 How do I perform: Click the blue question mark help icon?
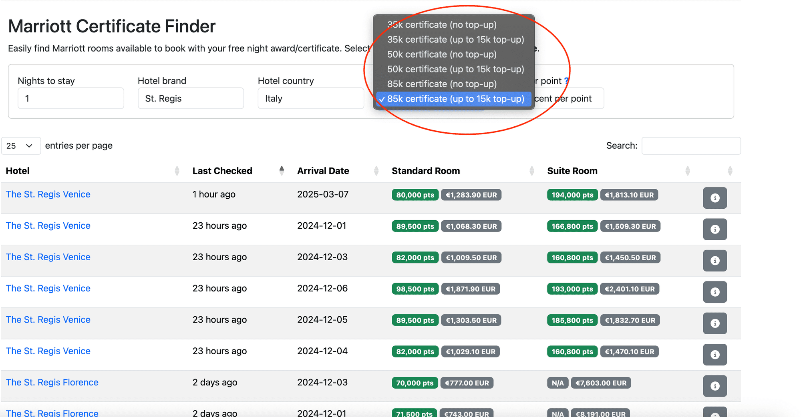coord(566,81)
